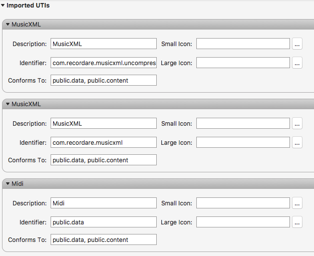Viewport: 314px width, 256px height.
Task: Click the Small Icon browse button for Midi
Action: [x=297, y=203]
